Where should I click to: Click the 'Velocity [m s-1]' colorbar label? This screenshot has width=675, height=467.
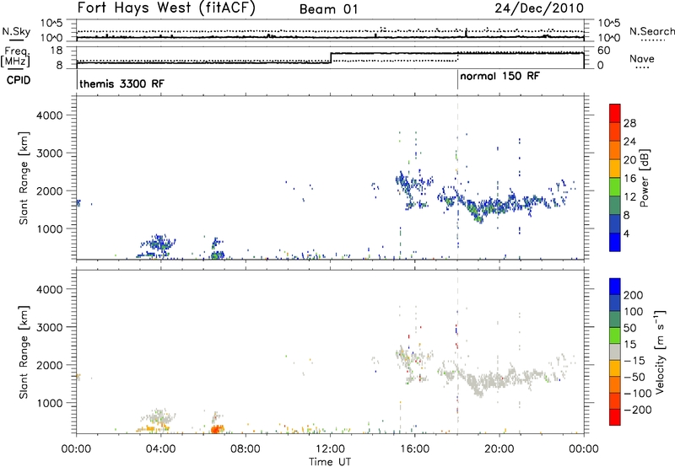click(660, 352)
